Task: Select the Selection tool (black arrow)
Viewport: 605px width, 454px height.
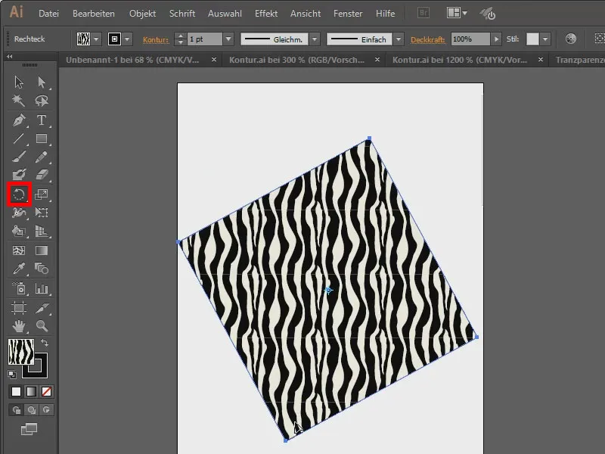Action: [18, 82]
